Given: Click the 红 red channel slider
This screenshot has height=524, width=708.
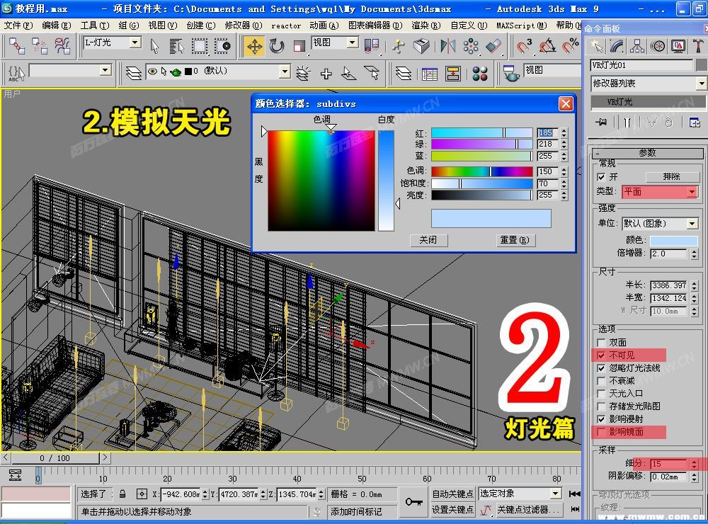Looking at the screenshot, I should pos(481,133).
